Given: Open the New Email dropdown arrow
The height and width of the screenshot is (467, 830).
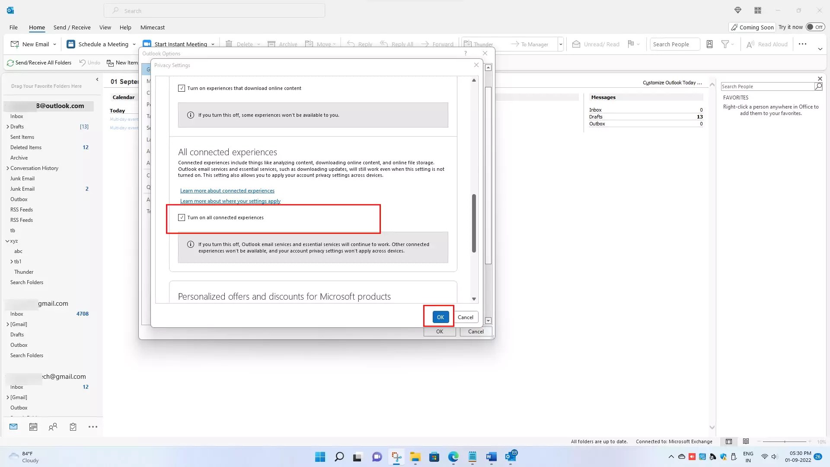Looking at the screenshot, I should pos(55,44).
